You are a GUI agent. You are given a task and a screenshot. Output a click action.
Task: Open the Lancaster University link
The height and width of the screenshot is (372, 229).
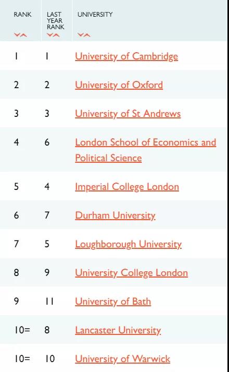tap(118, 330)
